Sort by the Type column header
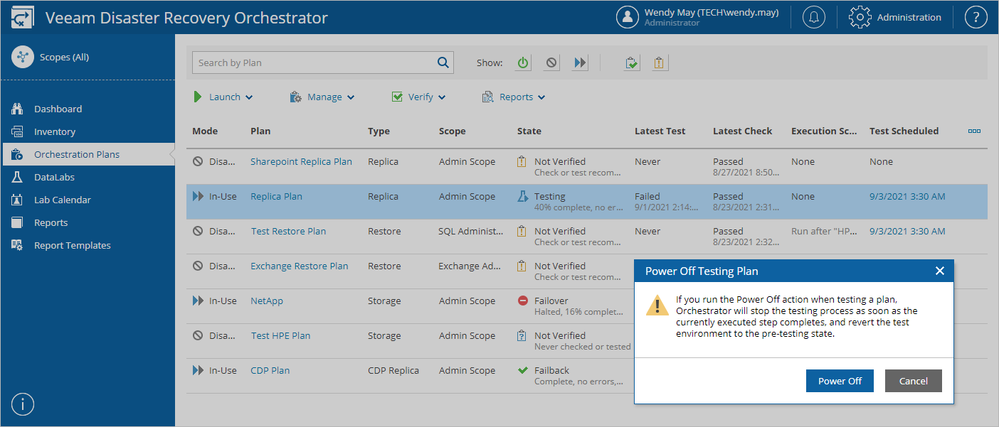Image resolution: width=999 pixels, height=427 pixels. click(379, 131)
